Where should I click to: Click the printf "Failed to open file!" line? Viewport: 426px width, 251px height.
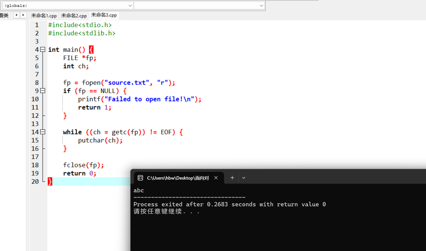coord(140,99)
